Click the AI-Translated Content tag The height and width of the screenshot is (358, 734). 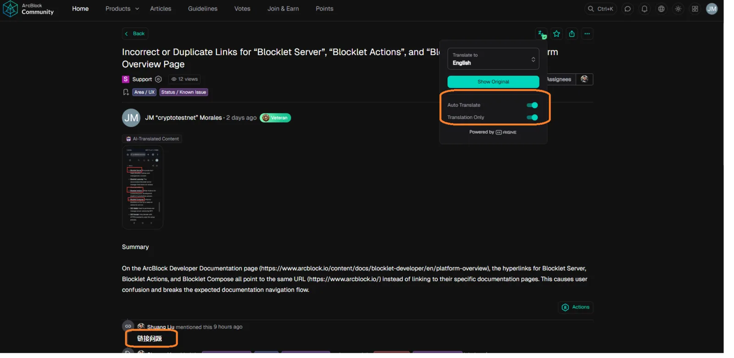coord(152,139)
